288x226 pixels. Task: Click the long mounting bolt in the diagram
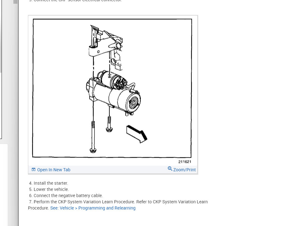[x=93, y=137]
